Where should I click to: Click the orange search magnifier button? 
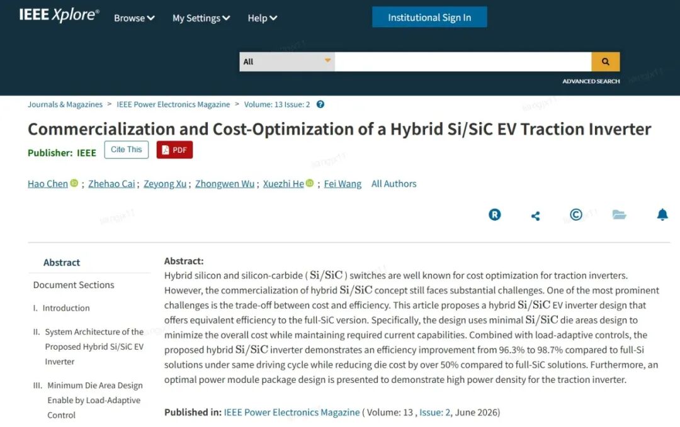pyautogui.click(x=606, y=62)
